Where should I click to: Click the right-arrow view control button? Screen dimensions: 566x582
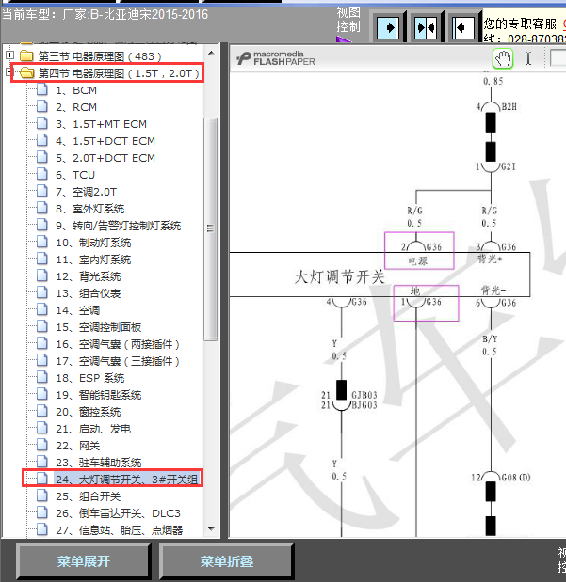[x=388, y=28]
